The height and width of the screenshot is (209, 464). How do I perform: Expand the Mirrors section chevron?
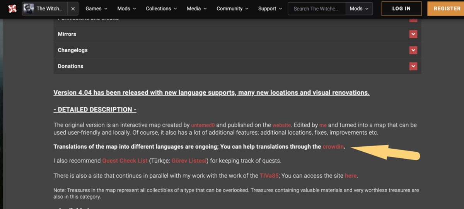click(x=413, y=34)
